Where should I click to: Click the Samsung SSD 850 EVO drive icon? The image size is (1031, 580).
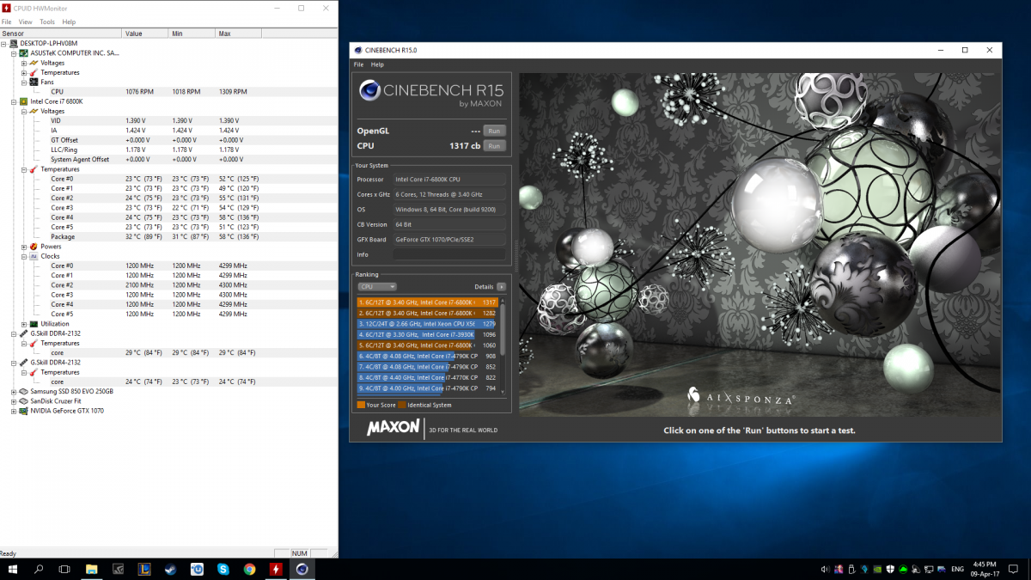[24, 392]
